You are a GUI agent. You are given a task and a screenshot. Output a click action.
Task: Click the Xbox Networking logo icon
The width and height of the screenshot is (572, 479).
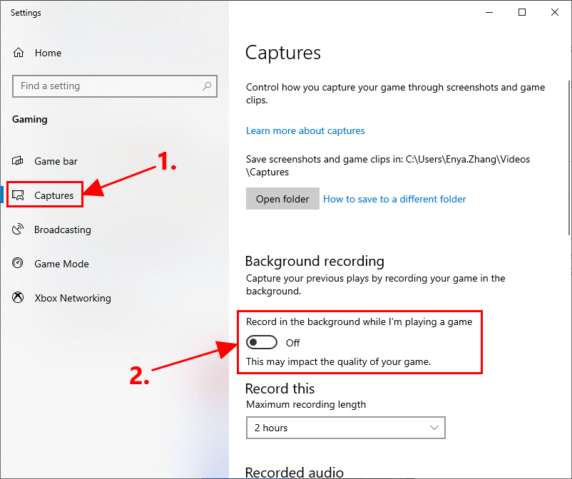click(18, 297)
